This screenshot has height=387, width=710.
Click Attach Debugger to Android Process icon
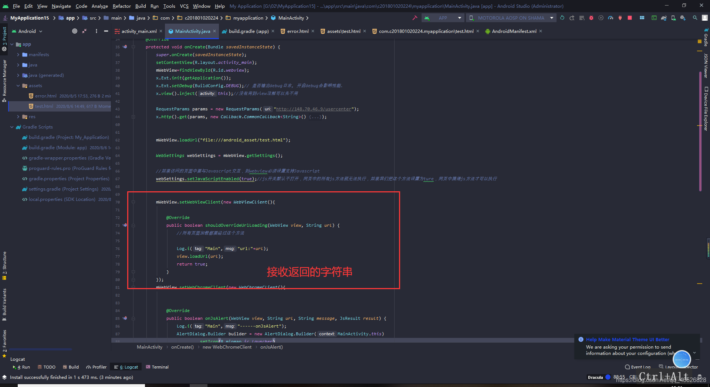[620, 18]
